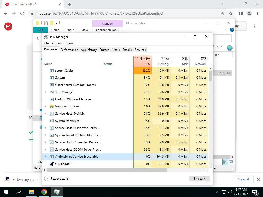Switch to the App history tab
Screen dimensions: 263x197
click(89, 50)
